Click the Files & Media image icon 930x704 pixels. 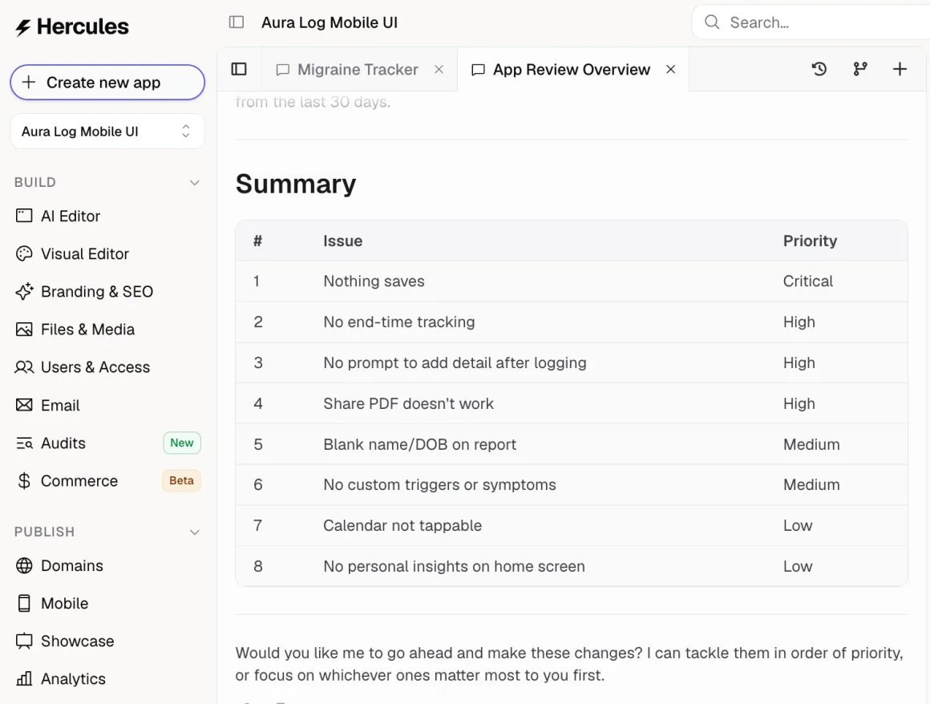(24, 330)
